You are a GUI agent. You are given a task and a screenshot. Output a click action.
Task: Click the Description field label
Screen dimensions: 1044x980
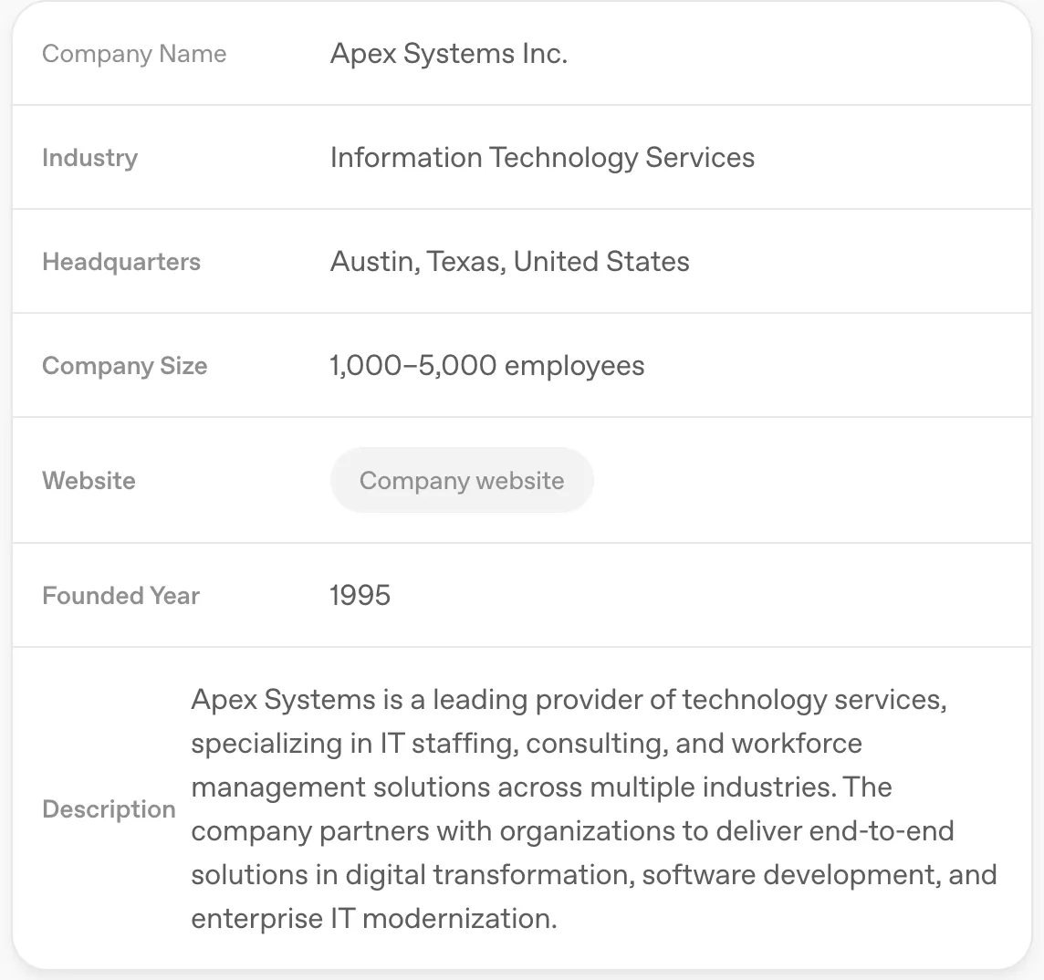pyautogui.click(x=109, y=809)
